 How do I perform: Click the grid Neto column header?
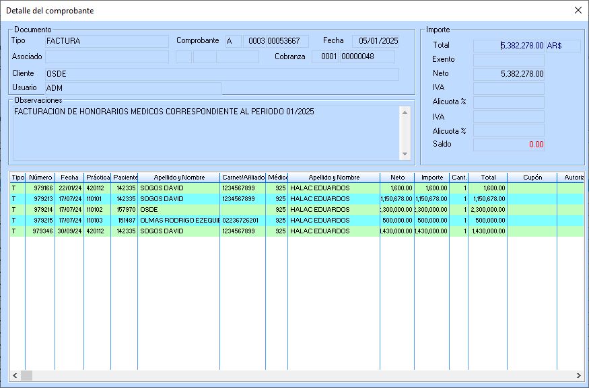pos(397,177)
